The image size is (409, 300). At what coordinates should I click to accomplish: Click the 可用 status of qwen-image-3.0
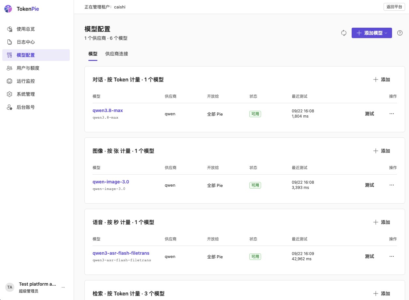255,185
